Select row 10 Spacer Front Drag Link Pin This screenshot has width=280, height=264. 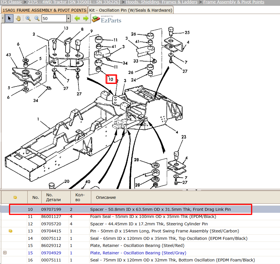click(x=140, y=209)
